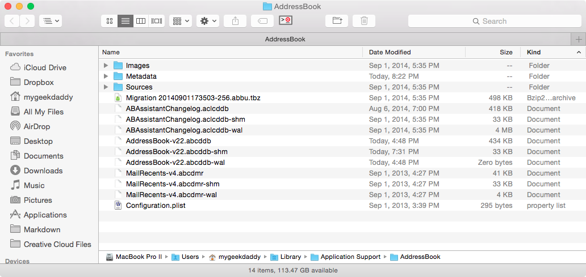Open Applications in the sidebar
Viewport: 586px width, 277px height.
[45, 215]
